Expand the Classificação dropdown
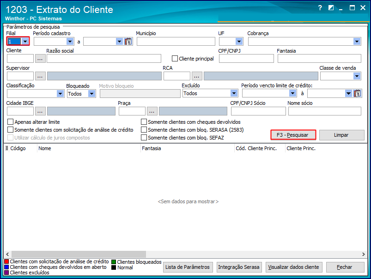The height and width of the screenshot is (279, 371). coord(61,94)
